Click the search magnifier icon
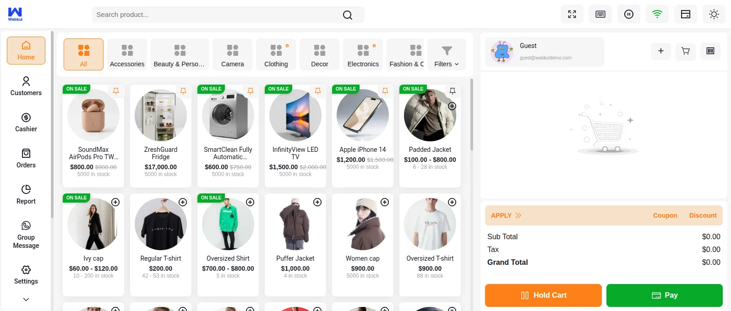 coord(348,15)
